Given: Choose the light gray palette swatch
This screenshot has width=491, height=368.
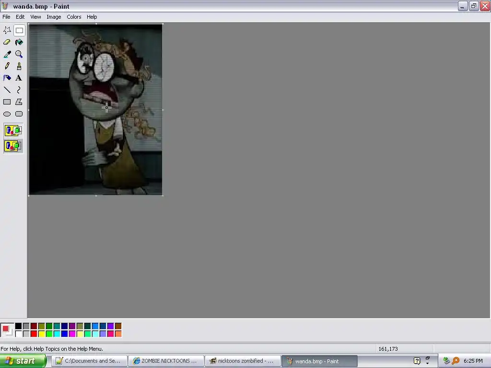Looking at the screenshot, I should coord(26,334).
